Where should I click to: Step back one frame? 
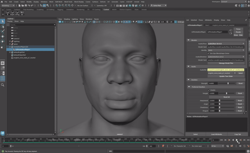pos(225,140)
